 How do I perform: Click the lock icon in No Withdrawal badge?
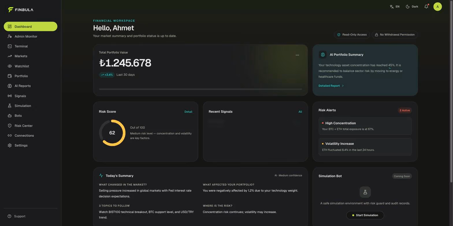(x=376, y=35)
